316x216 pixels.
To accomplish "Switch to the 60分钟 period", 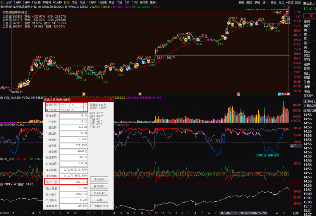I will click(x=57, y=2).
